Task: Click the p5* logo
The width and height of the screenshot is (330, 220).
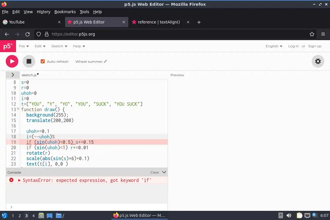Action: 8,46
